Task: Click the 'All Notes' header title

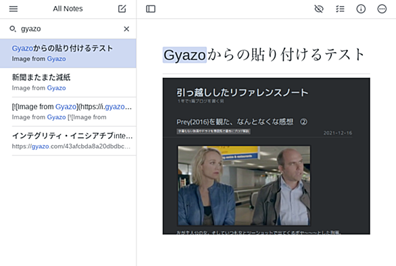Action: coord(68,9)
